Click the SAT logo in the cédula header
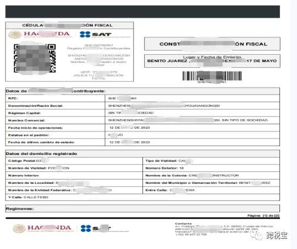 95,34
